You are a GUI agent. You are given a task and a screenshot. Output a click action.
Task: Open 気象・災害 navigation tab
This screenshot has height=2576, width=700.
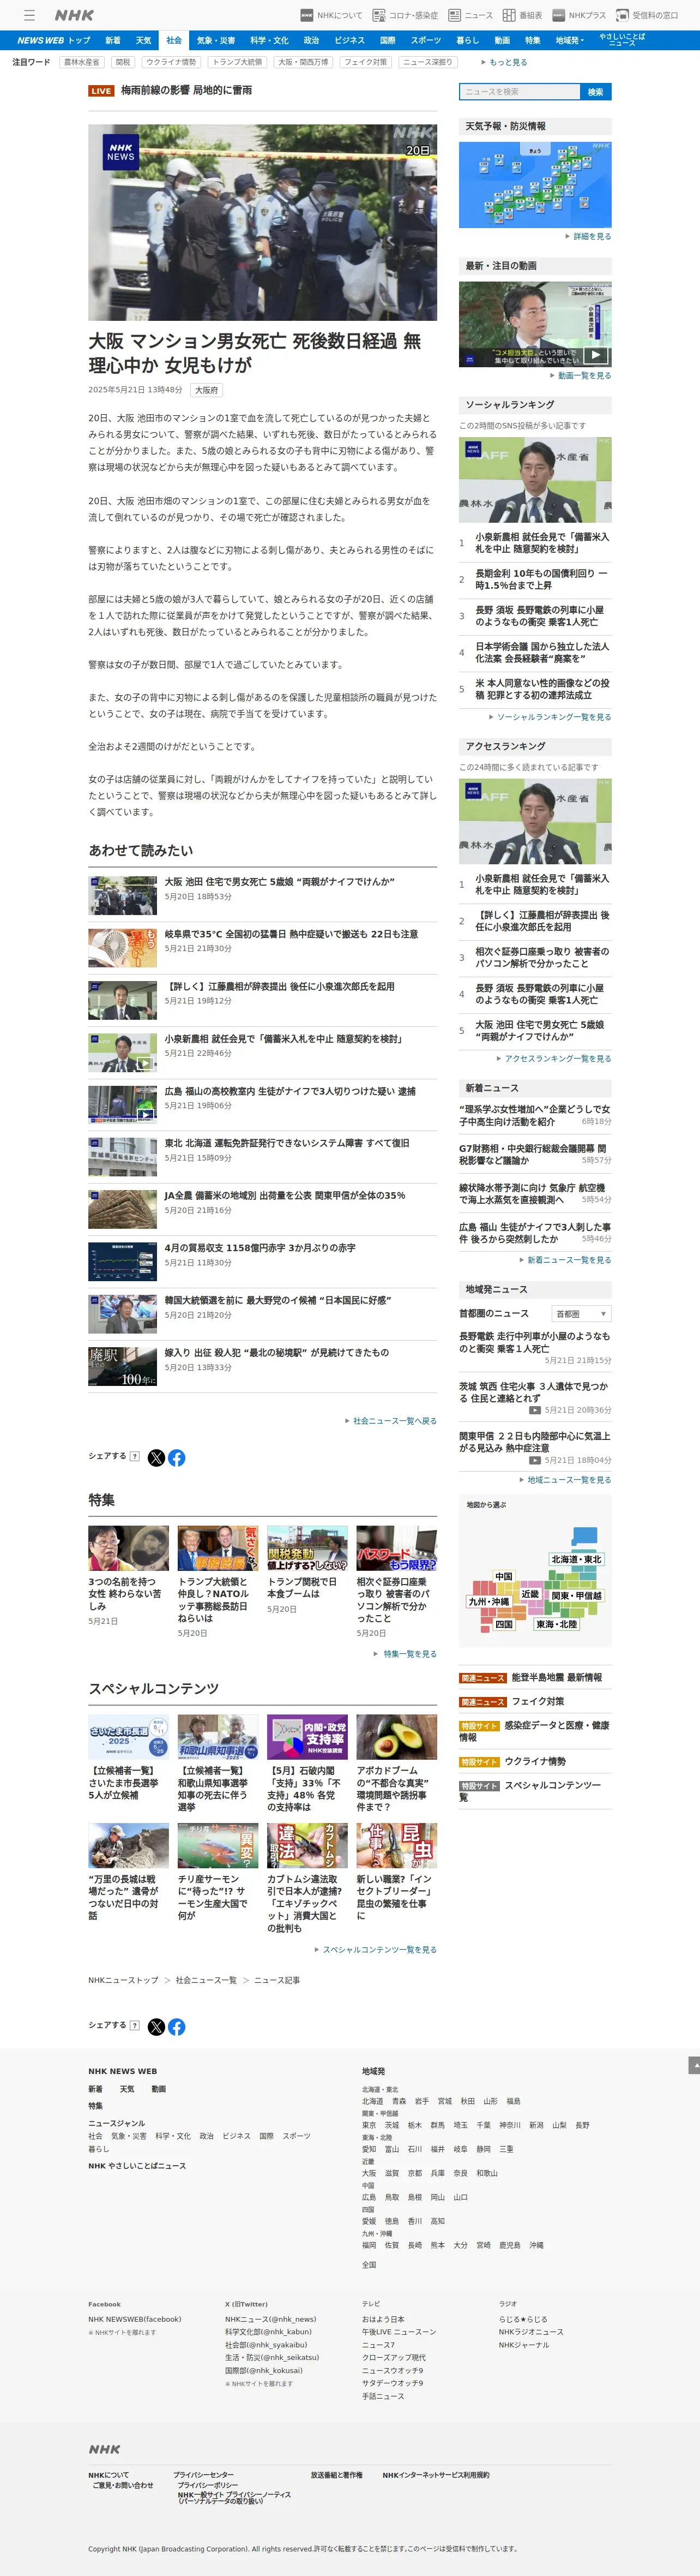pos(216,40)
